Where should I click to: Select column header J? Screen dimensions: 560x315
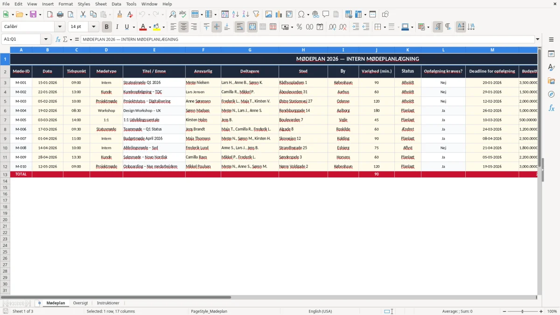(377, 49)
